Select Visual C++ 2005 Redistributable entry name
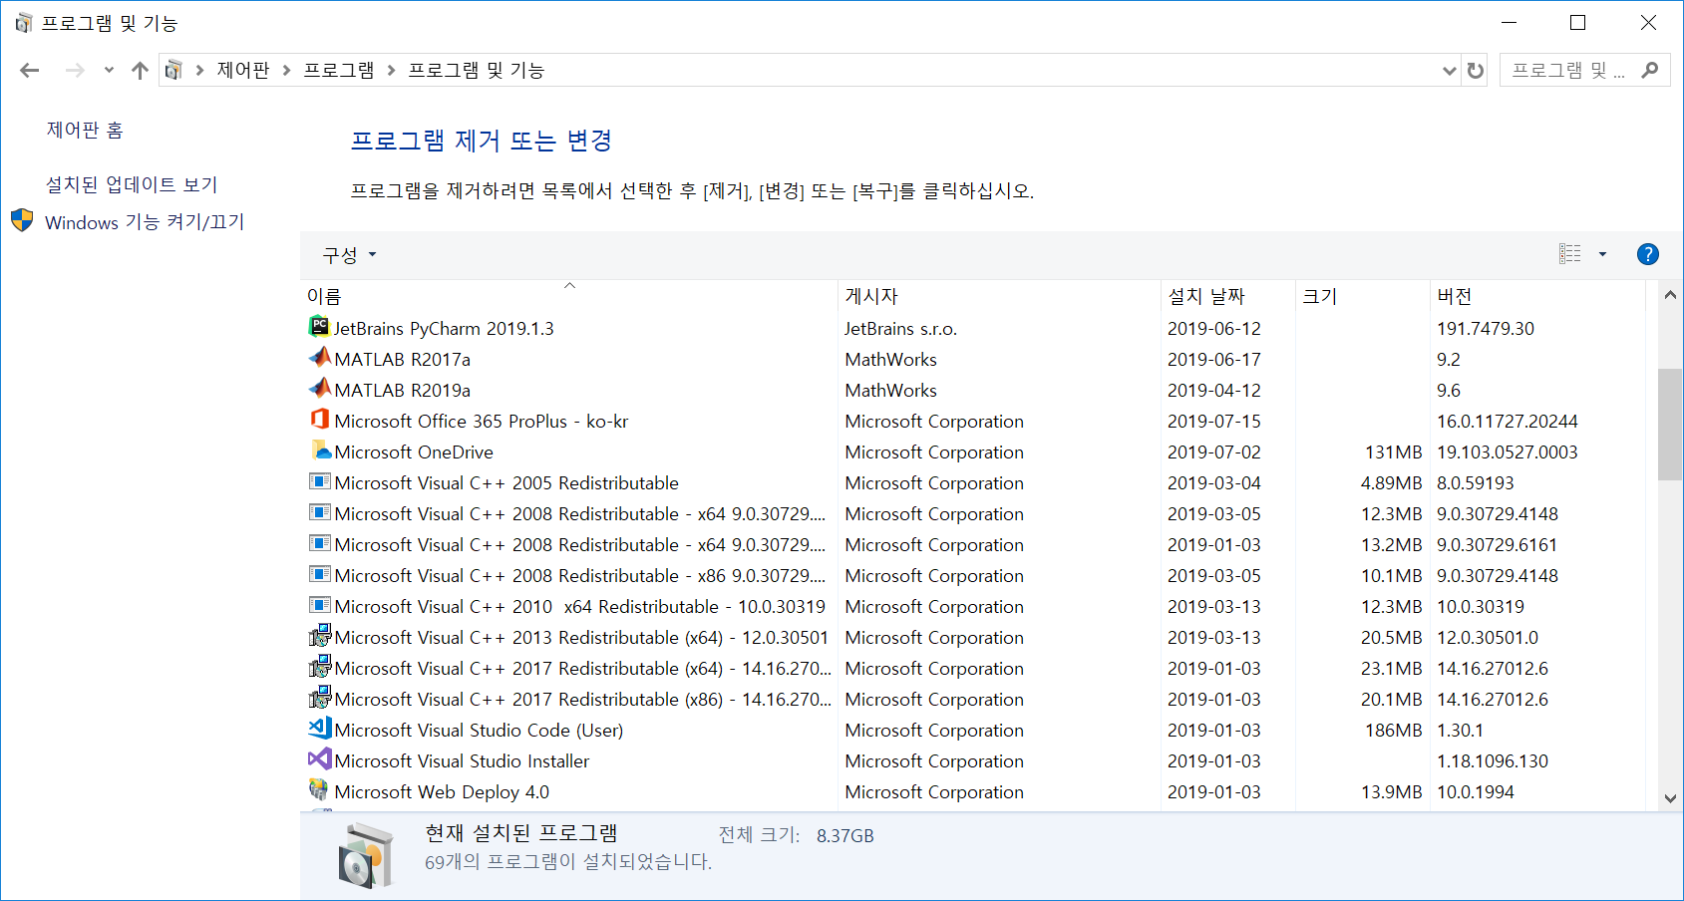The image size is (1684, 901). (506, 482)
